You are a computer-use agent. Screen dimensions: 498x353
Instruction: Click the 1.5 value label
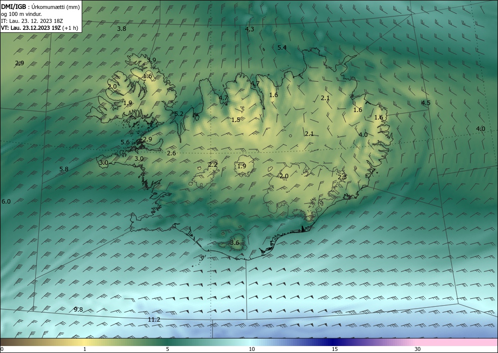point(236,119)
